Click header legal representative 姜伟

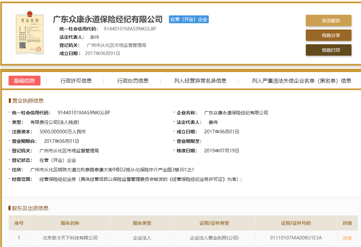coord(94,37)
